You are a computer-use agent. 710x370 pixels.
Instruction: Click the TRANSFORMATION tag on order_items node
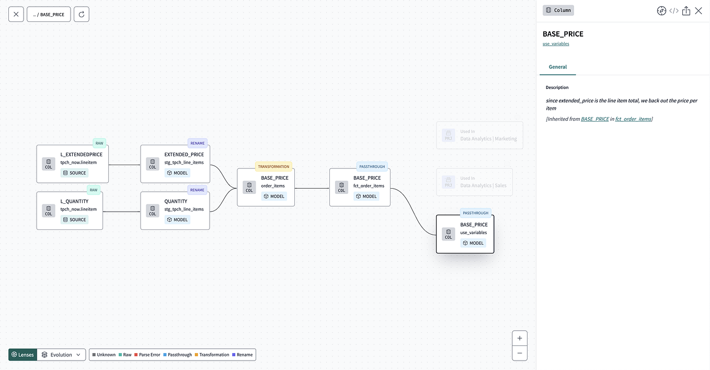(x=273, y=166)
